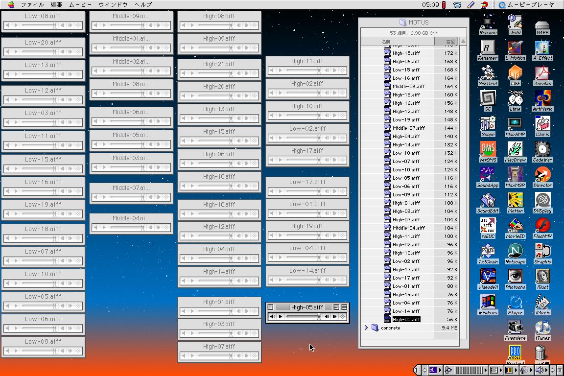The height and width of the screenshot is (376, 564).
Task: Open the G4PB hard disk icon
Action: point(542,25)
